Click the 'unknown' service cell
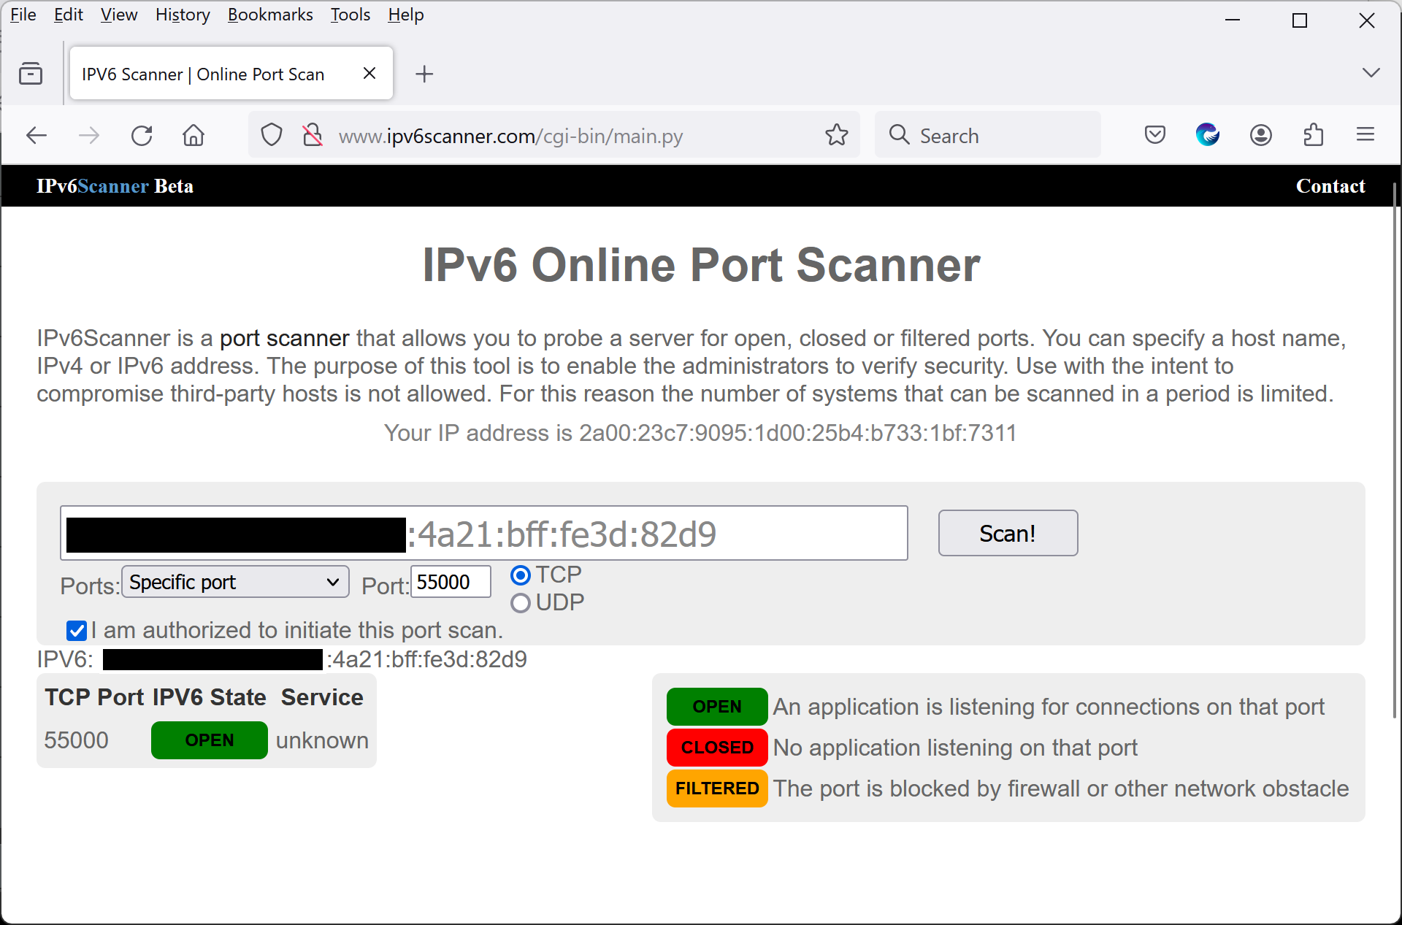Image resolution: width=1402 pixels, height=925 pixels. pyautogui.click(x=322, y=740)
